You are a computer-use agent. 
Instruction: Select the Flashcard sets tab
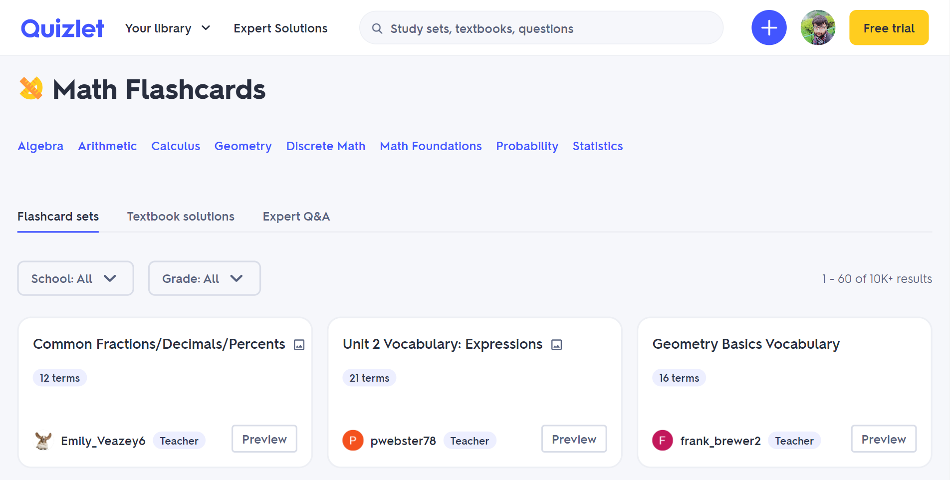click(x=58, y=217)
